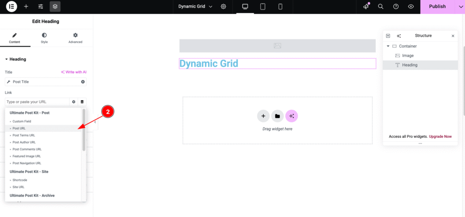Image resolution: width=465 pixels, height=217 pixels.
Task: Switch to Mobile responsive view
Action: coord(280,6)
